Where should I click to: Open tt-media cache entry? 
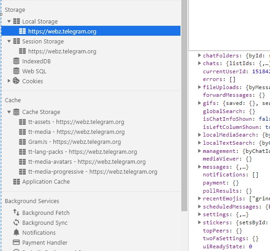click(76, 132)
